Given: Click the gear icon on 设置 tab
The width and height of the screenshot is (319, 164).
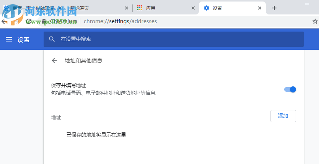Looking at the screenshot, I should point(207,8).
